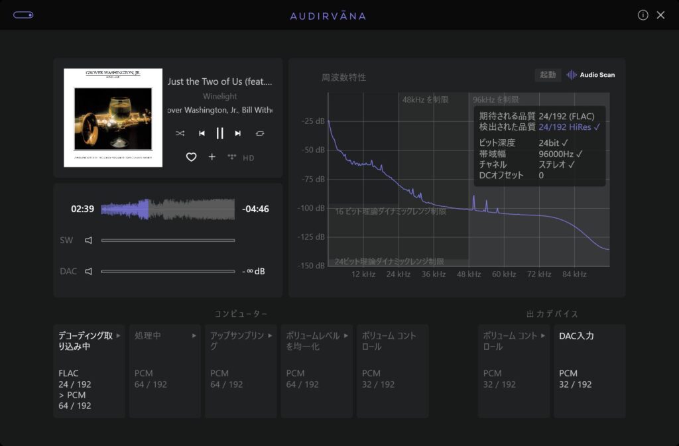The image size is (679, 446).
Task: Expand the アップサンプリング stage details
Action: click(269, 336)
